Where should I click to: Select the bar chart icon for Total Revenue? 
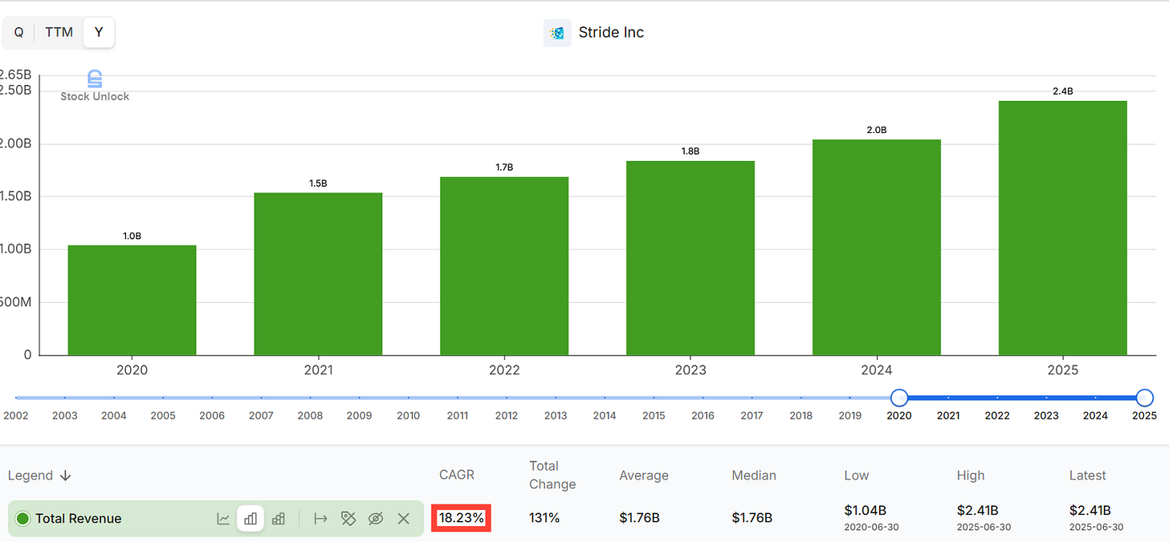click(250, 519)
